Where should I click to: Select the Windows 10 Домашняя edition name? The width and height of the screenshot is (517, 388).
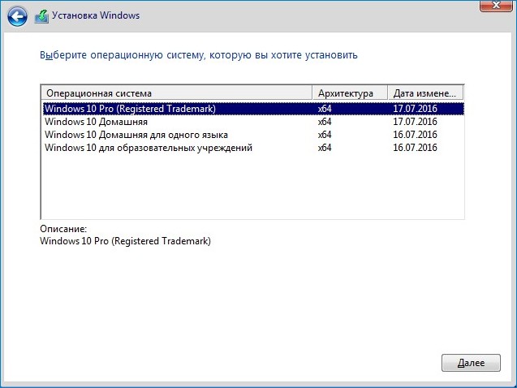point(96,122)
